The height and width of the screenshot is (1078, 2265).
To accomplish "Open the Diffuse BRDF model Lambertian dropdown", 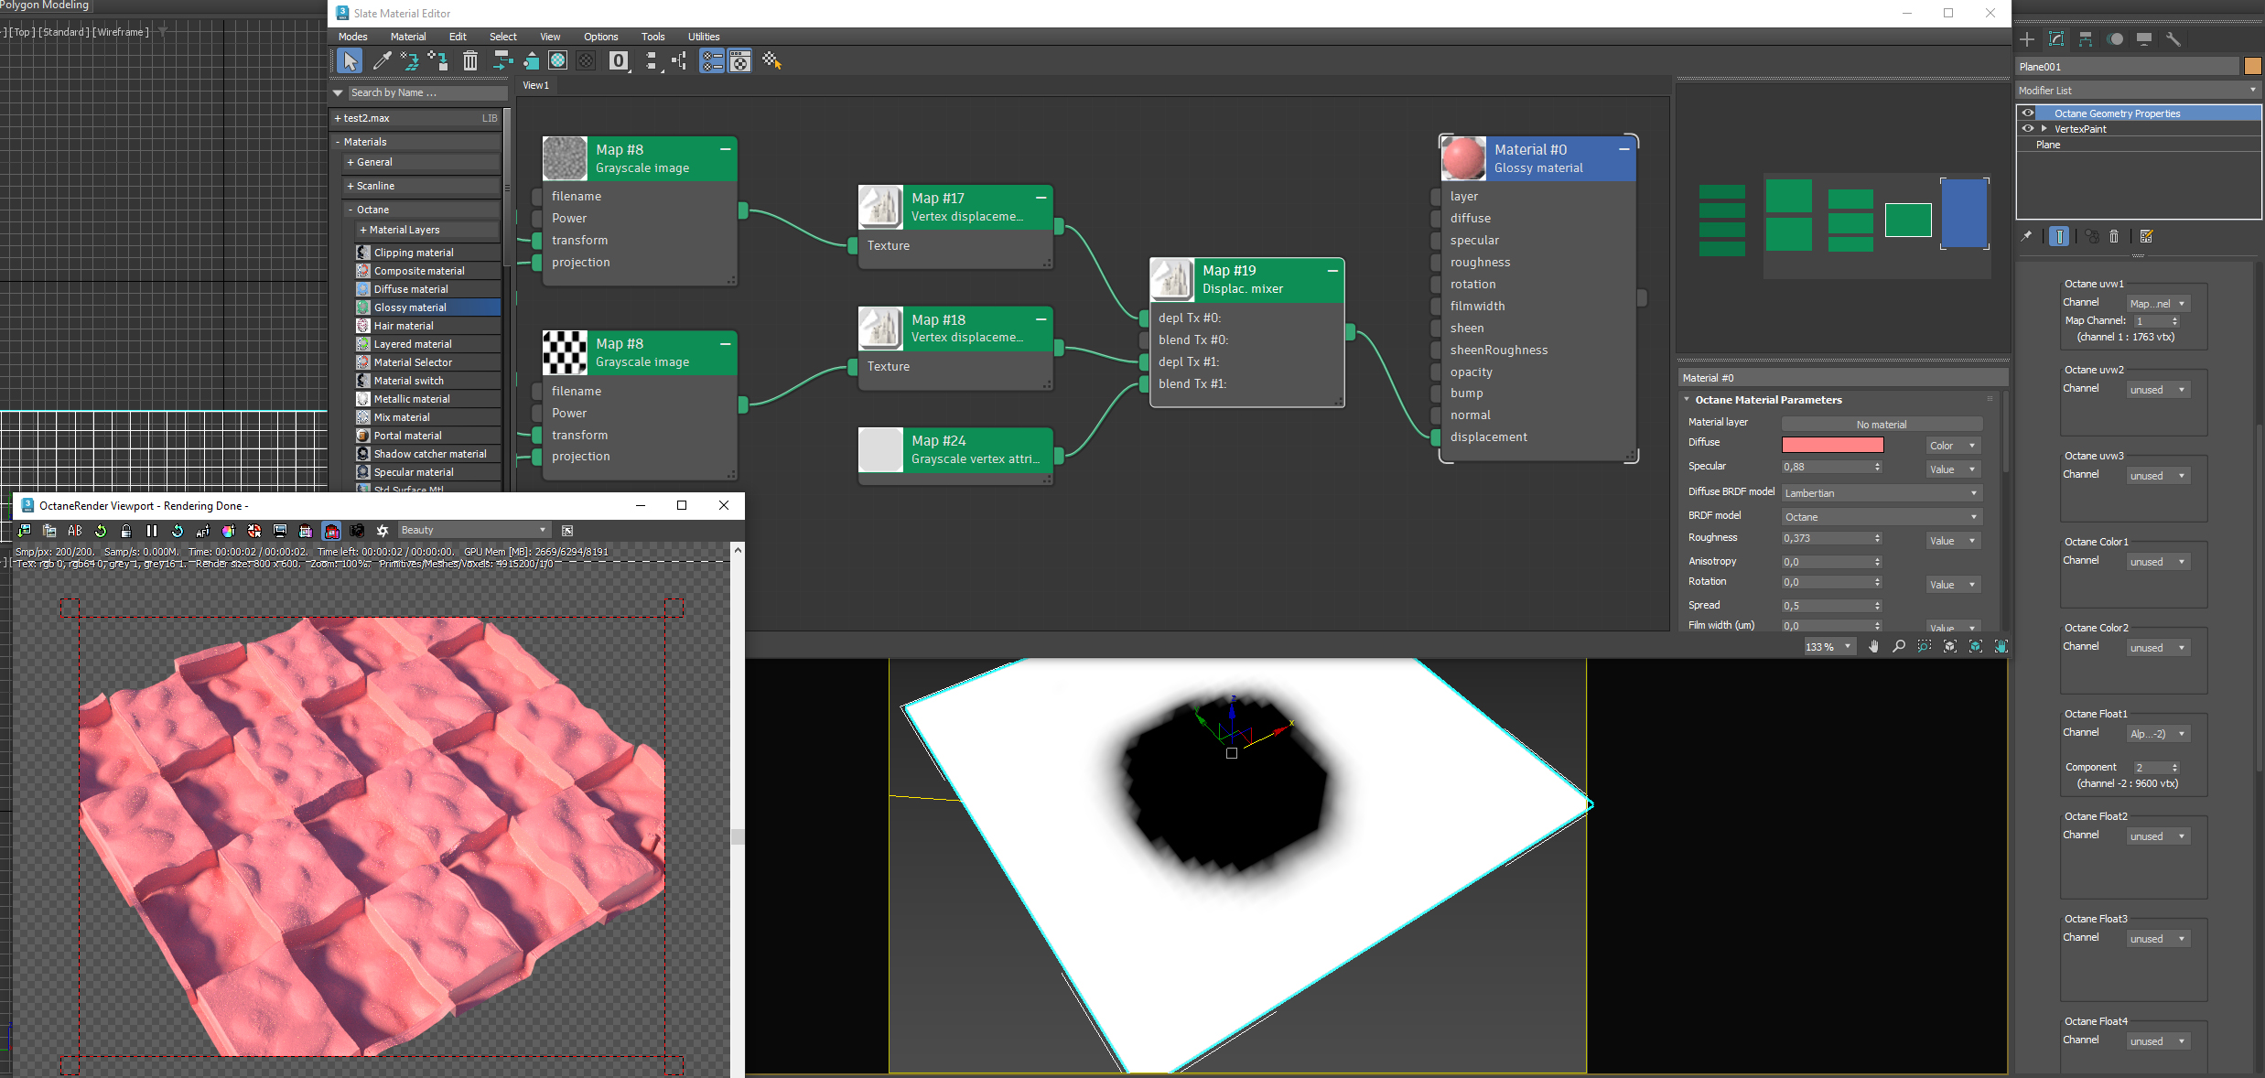I will [1881, 493].
